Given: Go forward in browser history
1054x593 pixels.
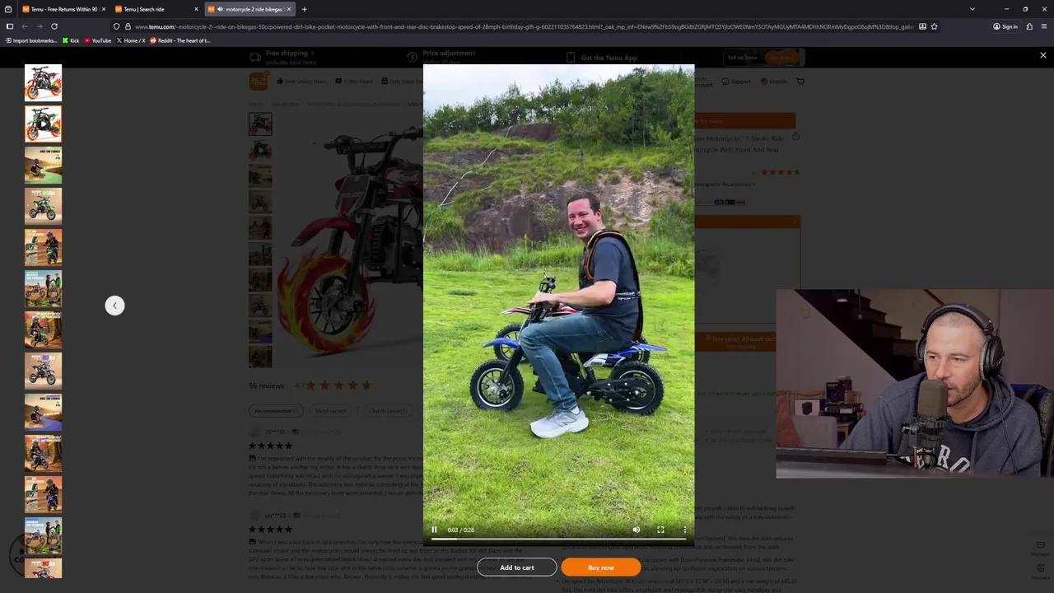Looking at the screenshot, I should pyautogui.click(x=40, y=26).
